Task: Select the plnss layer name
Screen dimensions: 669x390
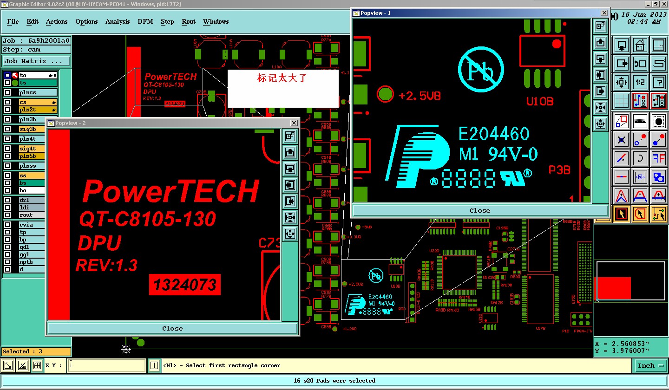Action: [32, 166]
